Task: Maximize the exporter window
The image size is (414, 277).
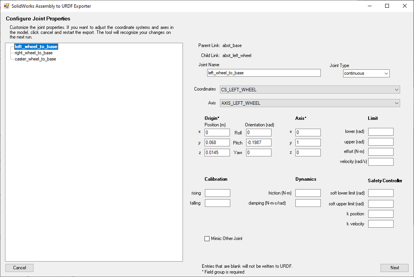Action: 387,6
